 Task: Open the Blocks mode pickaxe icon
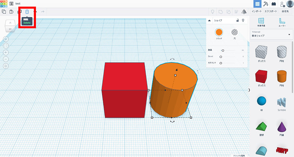[x=266, y=4]
